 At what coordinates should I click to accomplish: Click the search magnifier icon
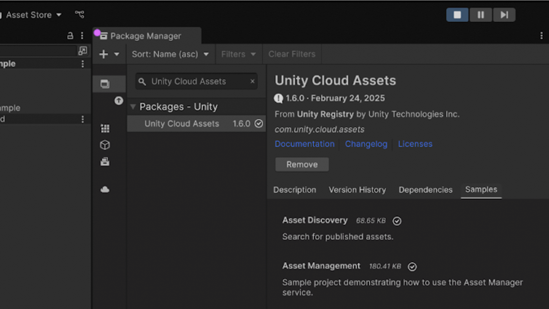[x=142, y=82]
